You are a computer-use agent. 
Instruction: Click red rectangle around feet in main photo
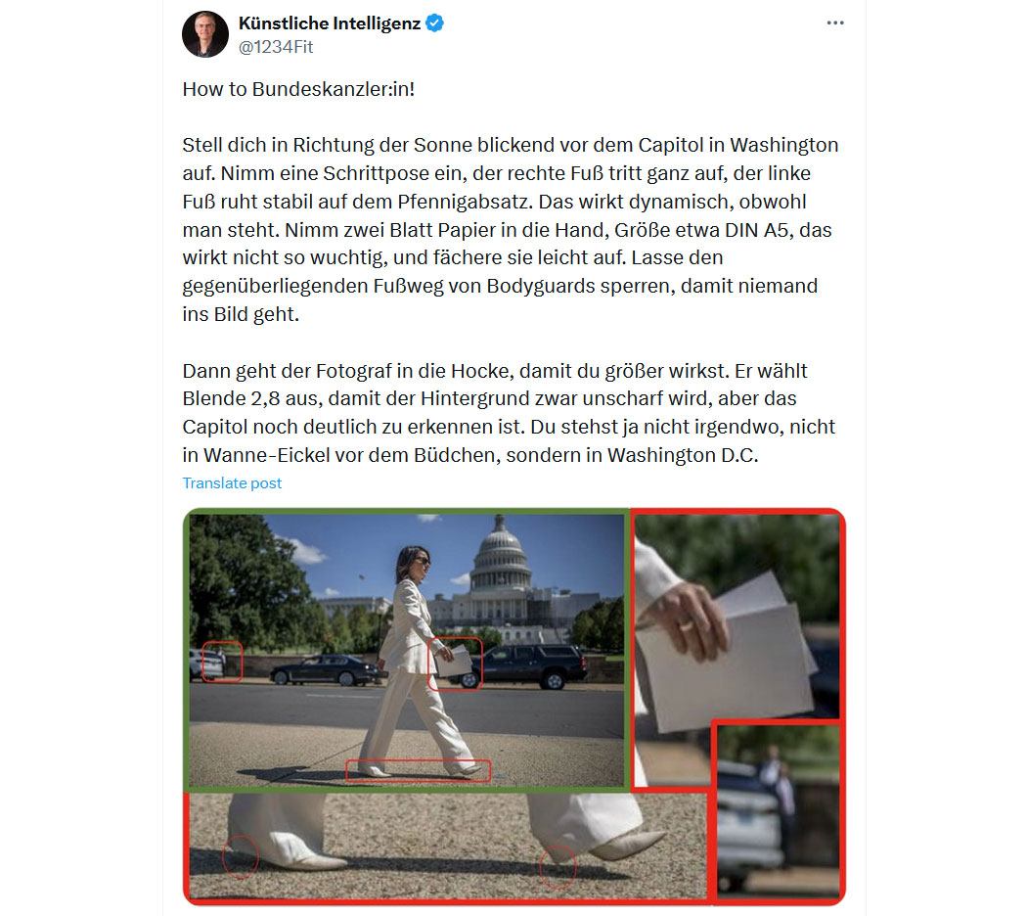418,770
